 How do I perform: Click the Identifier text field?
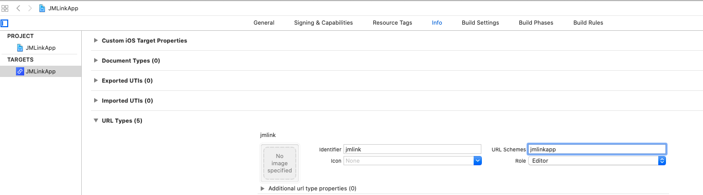[x=412, y=149]
